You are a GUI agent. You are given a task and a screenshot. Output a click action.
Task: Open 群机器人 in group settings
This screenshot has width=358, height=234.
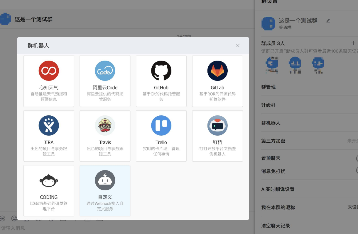271,123
